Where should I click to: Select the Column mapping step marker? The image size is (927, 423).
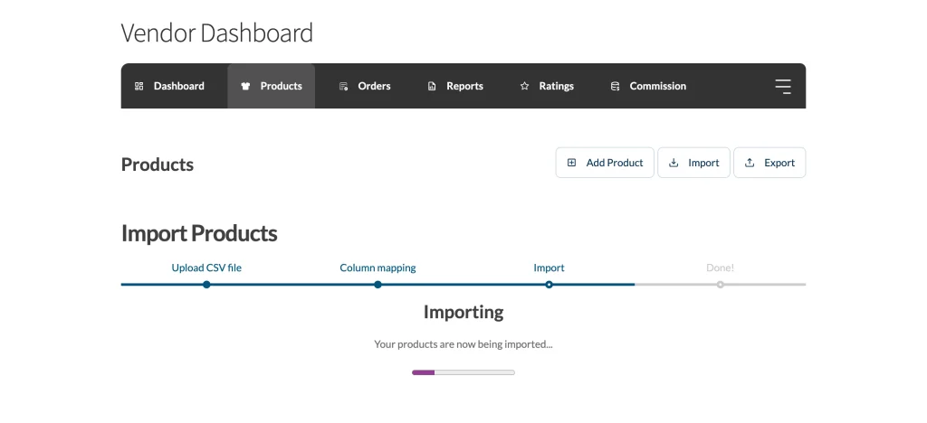coord(377,285)
